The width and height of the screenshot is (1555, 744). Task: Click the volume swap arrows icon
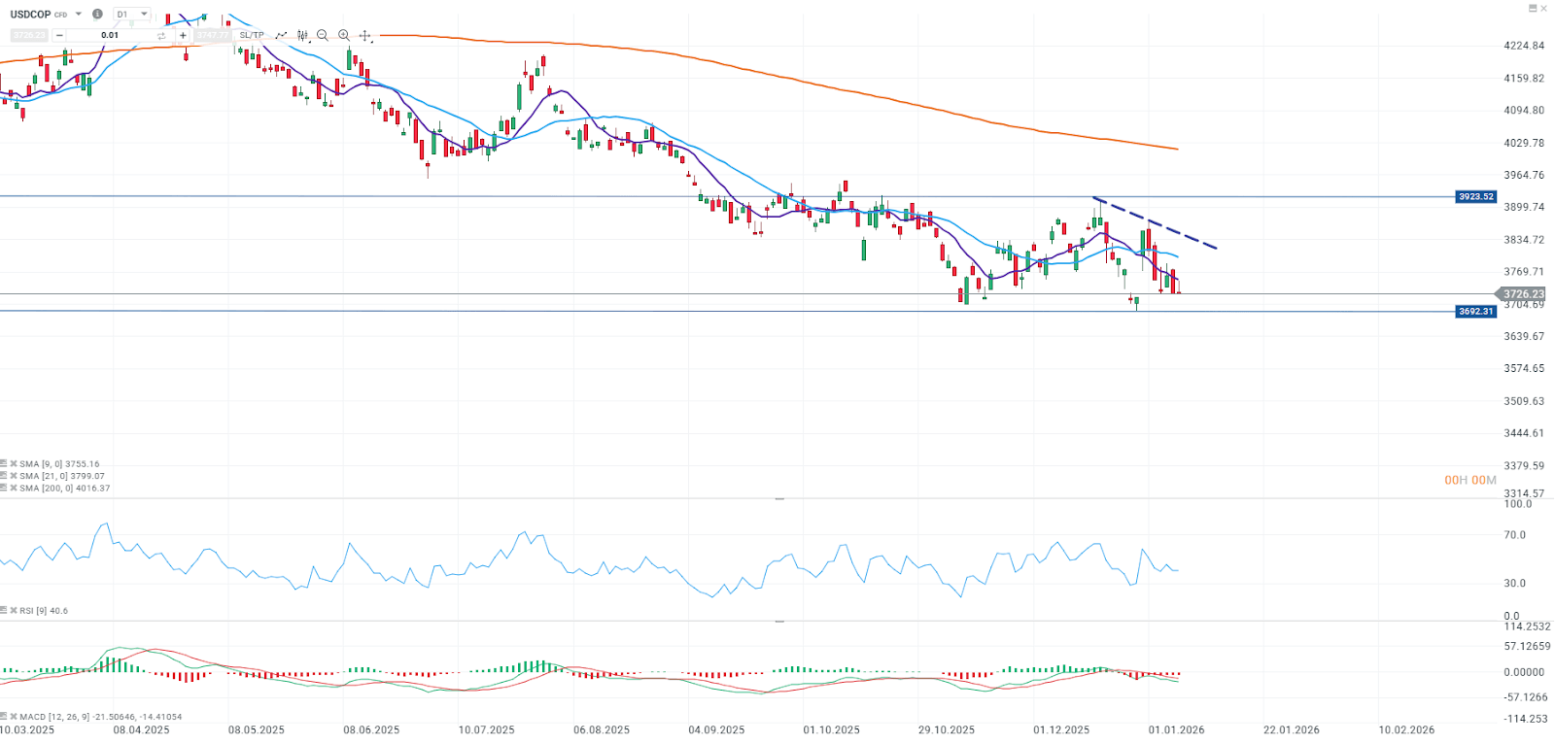click(x=161, y=36)
